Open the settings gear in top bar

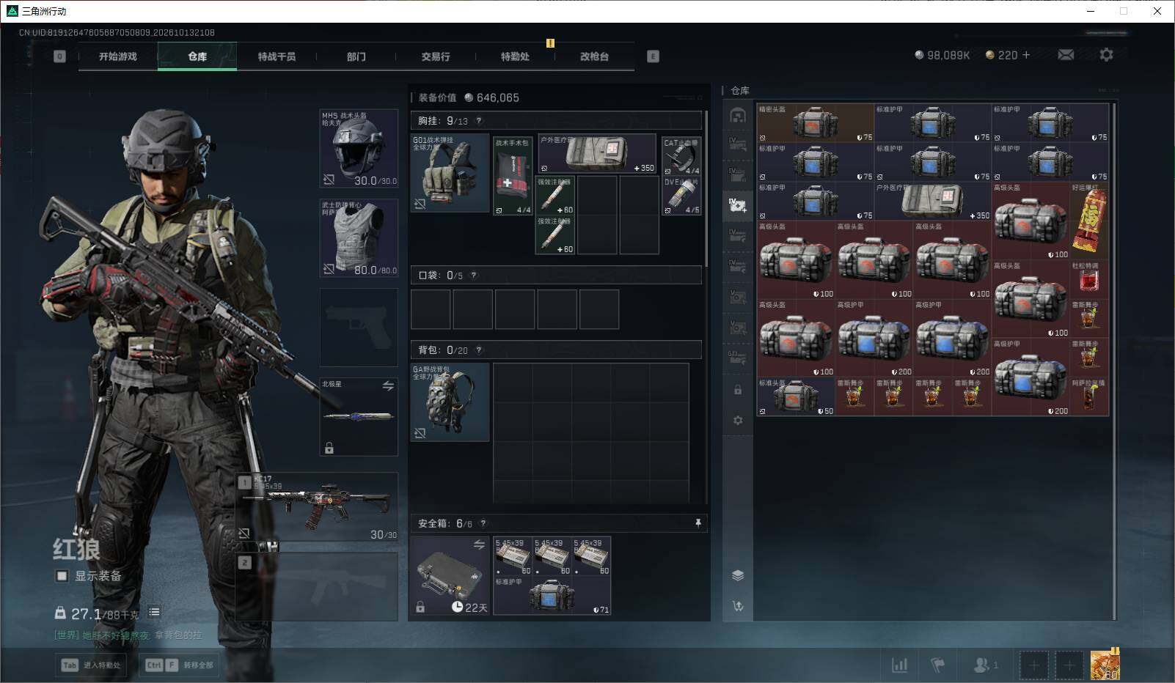[1106, 55]
